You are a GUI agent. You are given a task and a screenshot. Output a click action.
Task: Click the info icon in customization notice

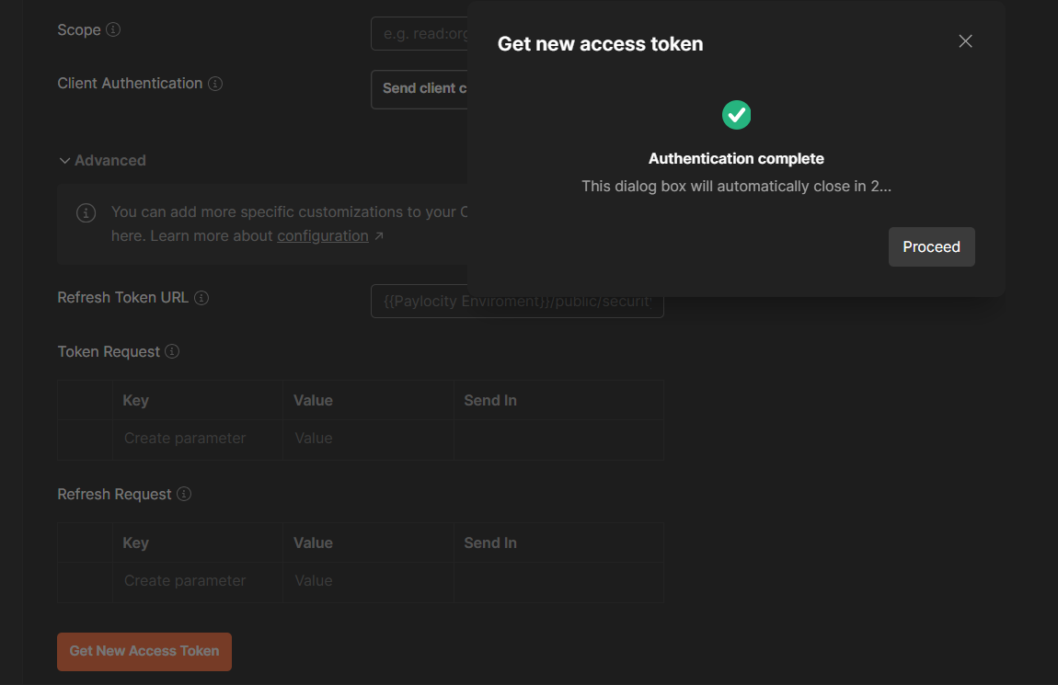[86, 213]
